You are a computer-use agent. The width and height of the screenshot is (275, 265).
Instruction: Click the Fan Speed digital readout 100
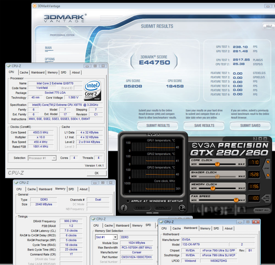point(254,198)
